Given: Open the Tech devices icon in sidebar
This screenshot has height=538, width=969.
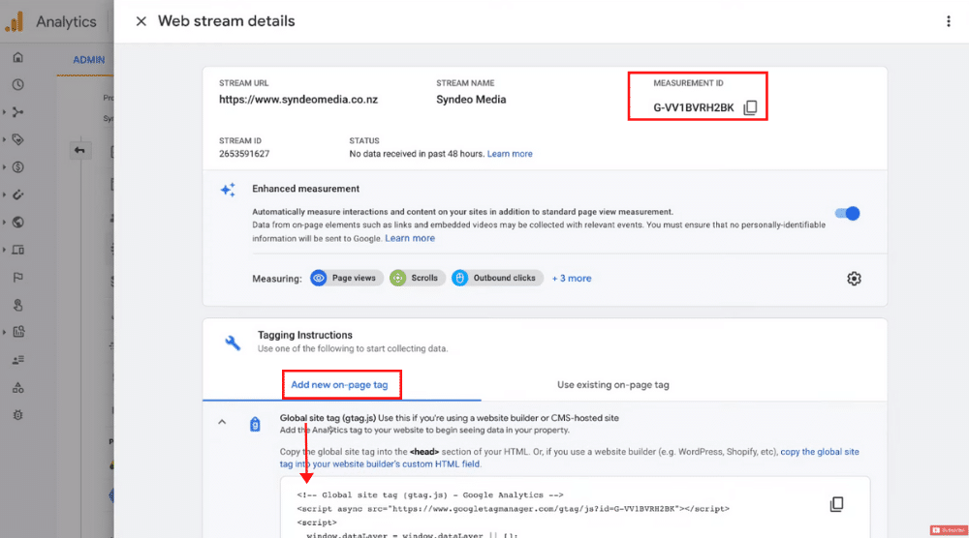Looking at the screenshot, I should (x=17, y=250).
